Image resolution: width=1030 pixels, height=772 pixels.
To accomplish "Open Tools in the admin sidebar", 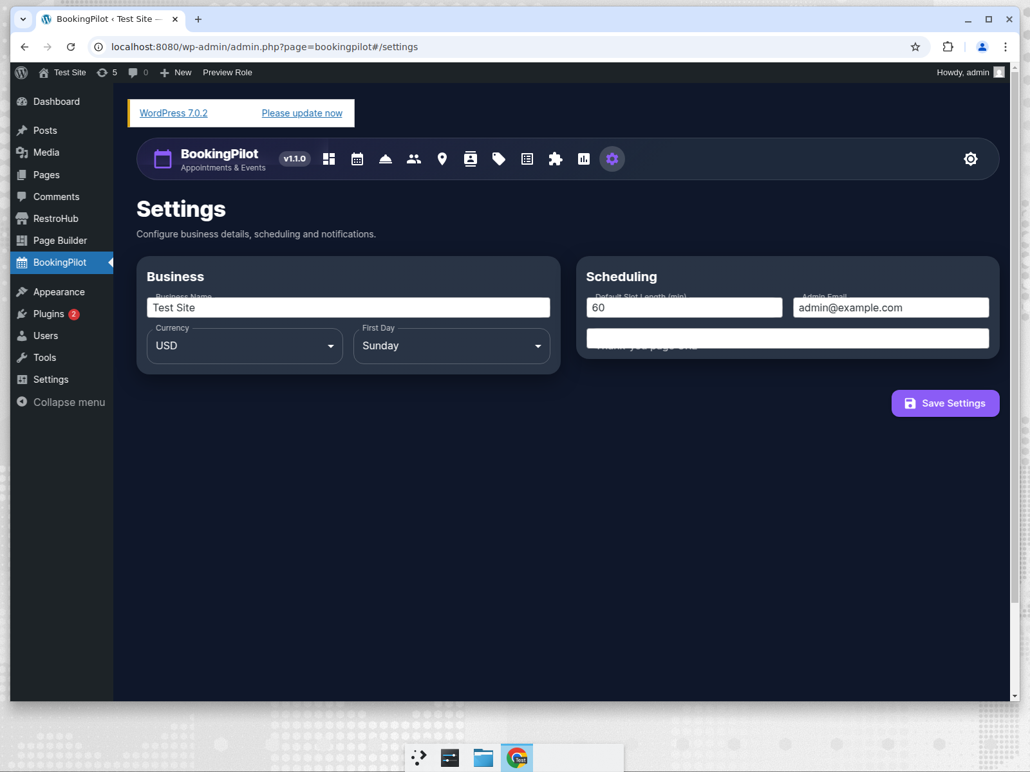I will [62, 358].
